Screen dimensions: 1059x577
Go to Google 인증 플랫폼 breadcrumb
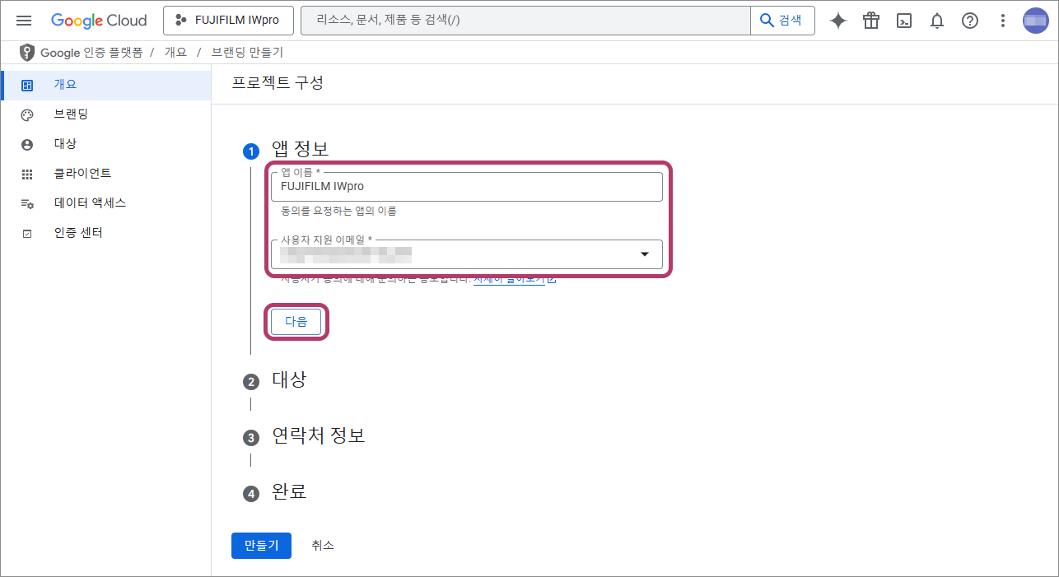coord(91,53)
